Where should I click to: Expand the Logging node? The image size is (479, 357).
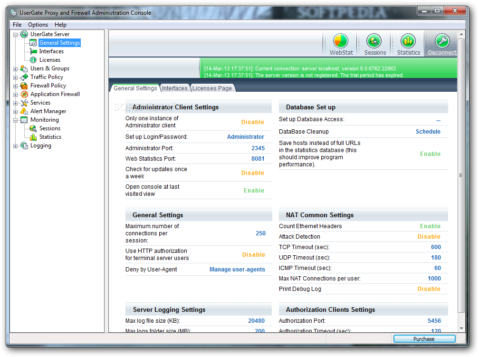click(x=15, y=146)
